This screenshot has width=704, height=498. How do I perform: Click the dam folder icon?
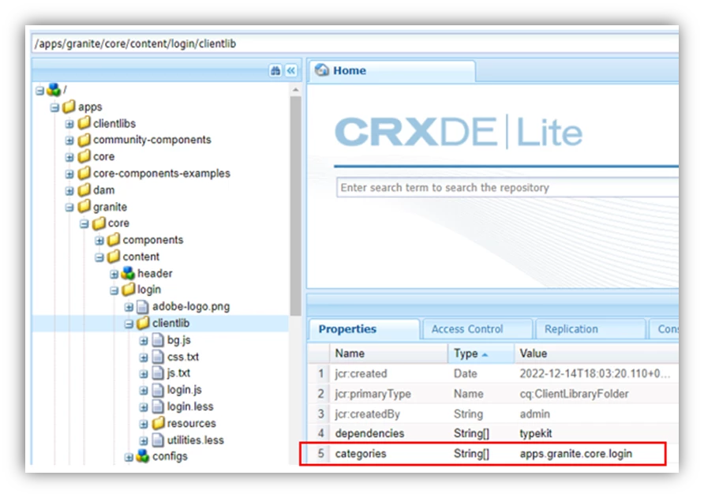tap(84, 190)
